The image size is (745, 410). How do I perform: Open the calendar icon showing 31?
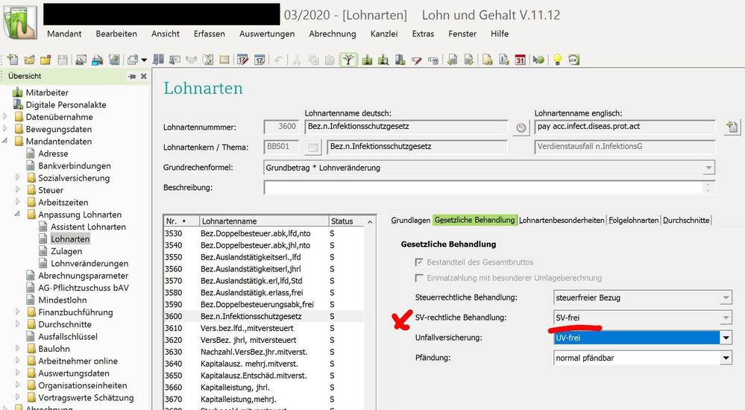521,60
